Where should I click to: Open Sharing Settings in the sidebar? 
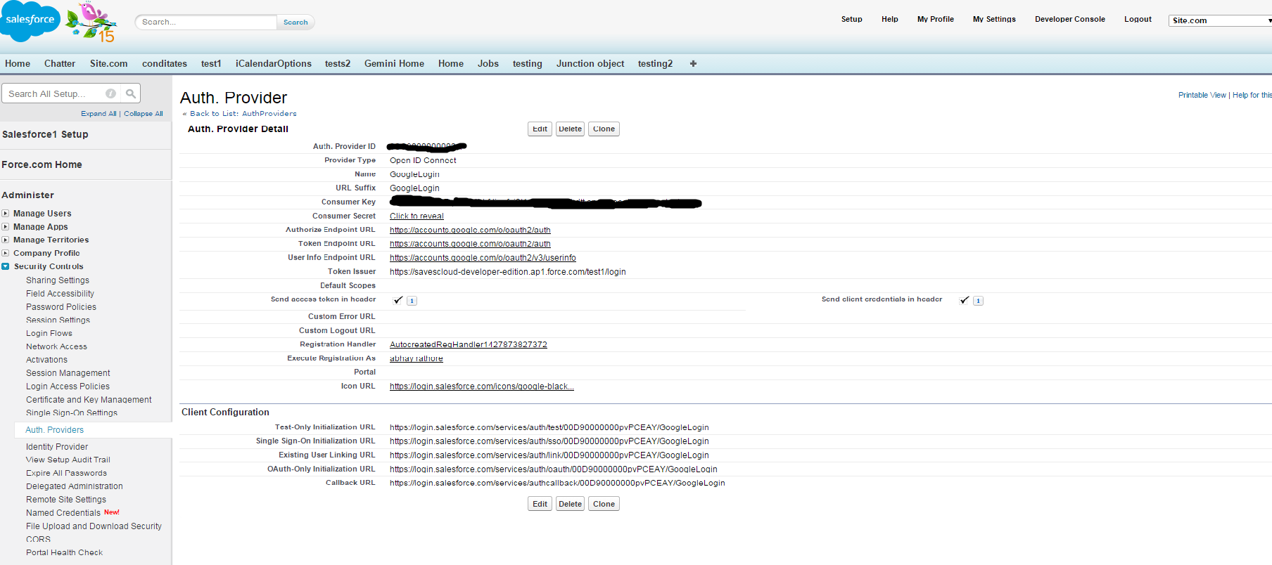coord(58,280)
